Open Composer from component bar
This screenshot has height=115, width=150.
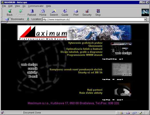pos(141,113)
